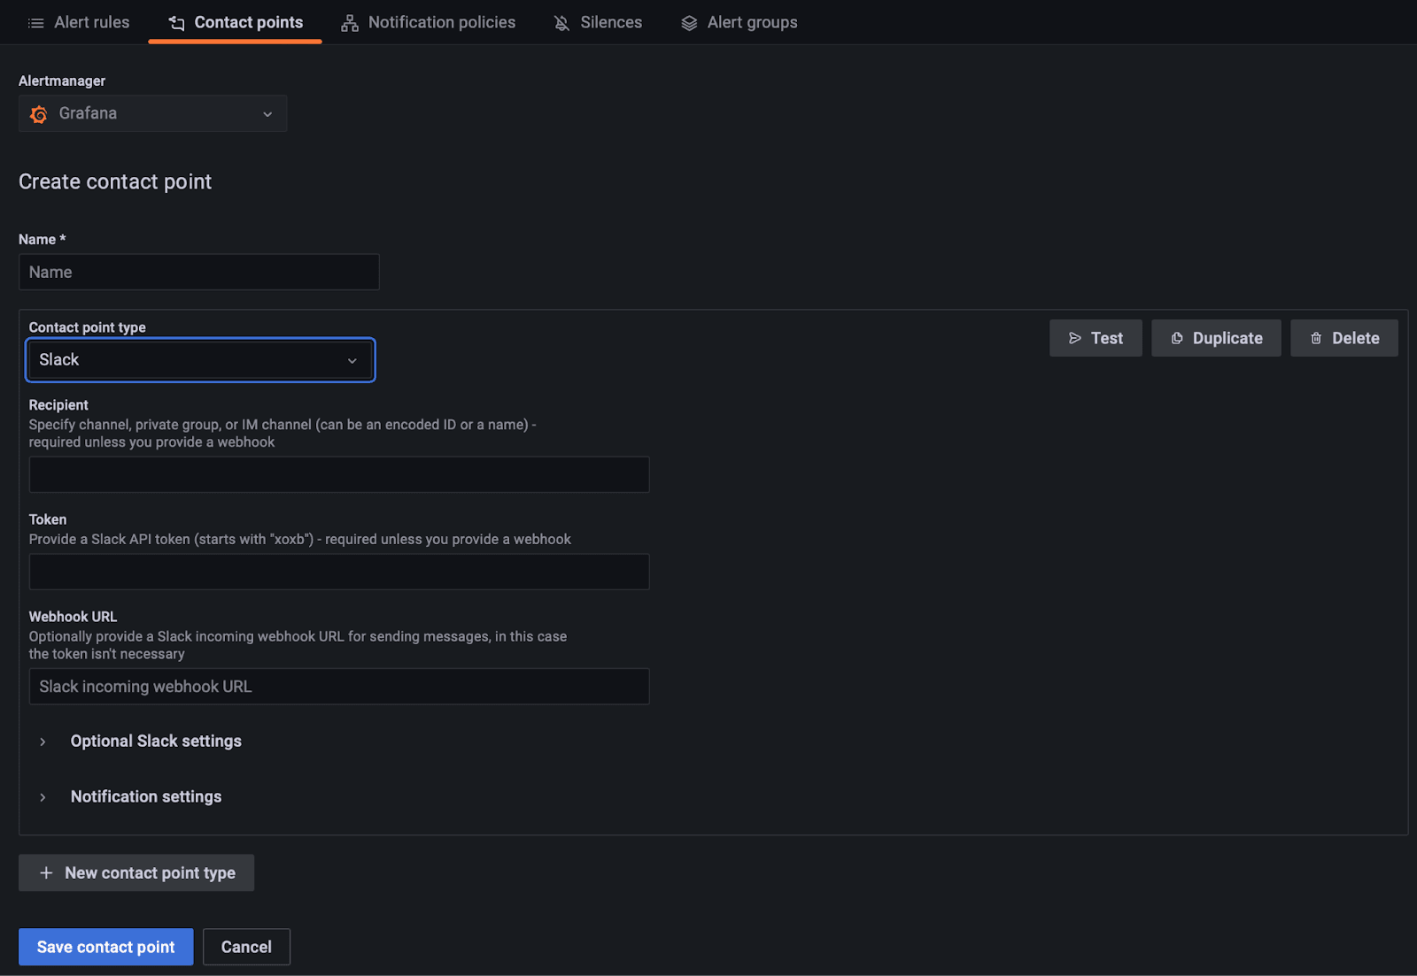Expand the Notification settings section

145,797
